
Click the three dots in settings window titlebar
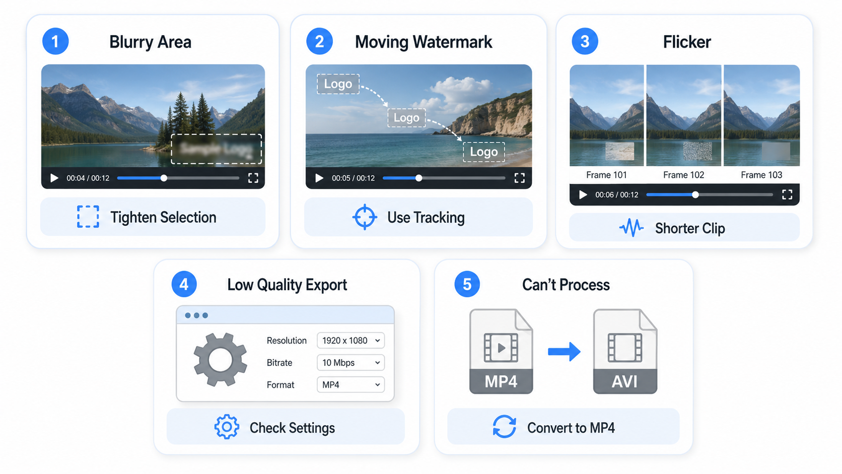[x=196, y=315]
